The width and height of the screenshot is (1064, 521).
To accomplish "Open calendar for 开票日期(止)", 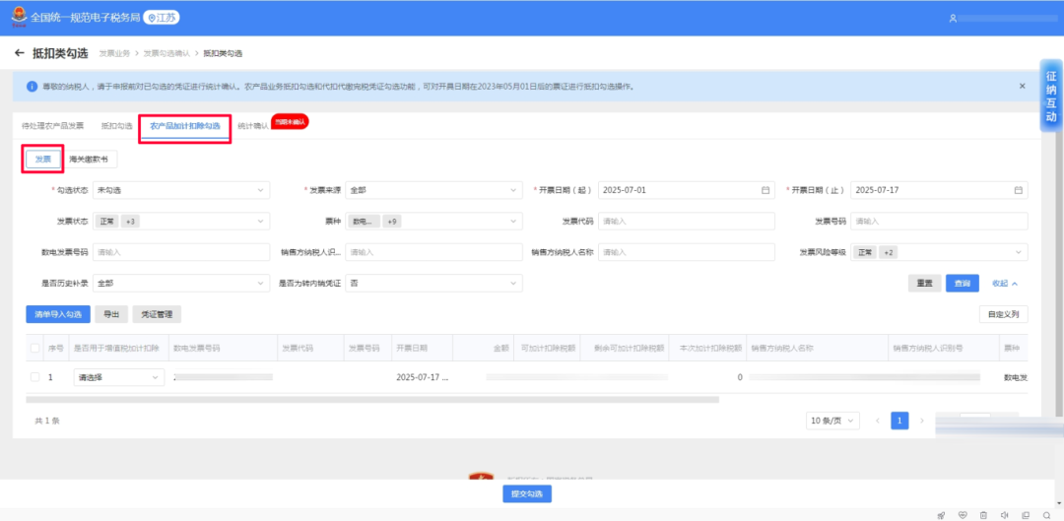I will click(1018, 191).
